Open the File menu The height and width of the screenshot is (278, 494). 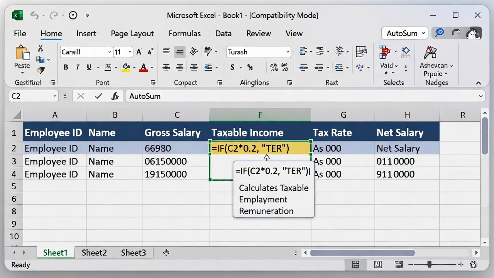point(20,34)
